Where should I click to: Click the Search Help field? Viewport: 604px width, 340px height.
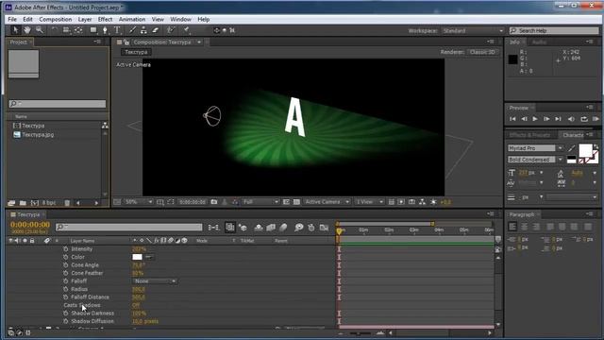(x=554, y=30)
